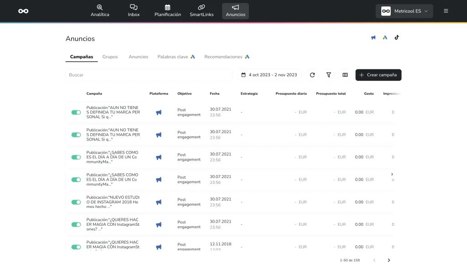
Task: Open the filter funnel icon
Action: pos(328,75)
